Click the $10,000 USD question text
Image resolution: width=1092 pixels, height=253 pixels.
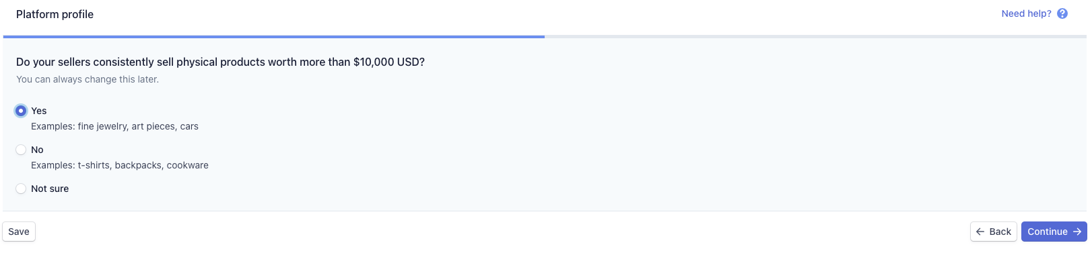coord(220,62)
